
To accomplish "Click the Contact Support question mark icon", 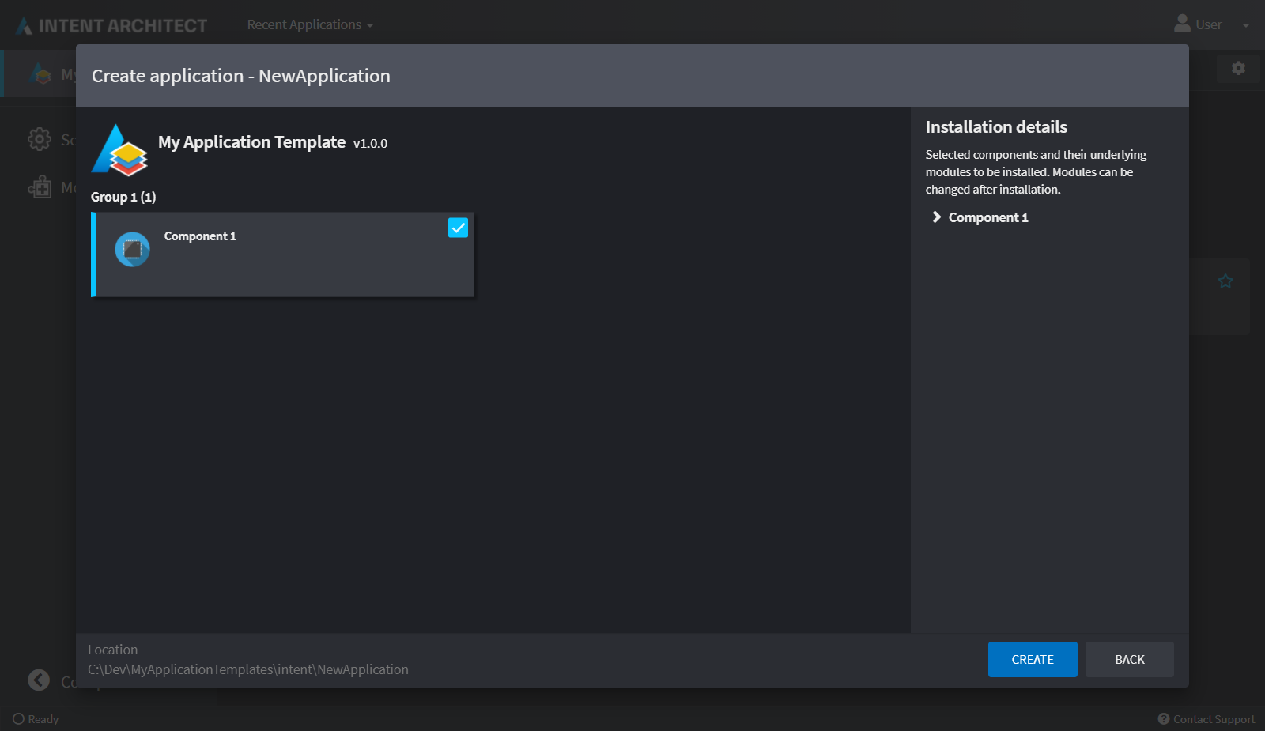I will pos(1164,719).
